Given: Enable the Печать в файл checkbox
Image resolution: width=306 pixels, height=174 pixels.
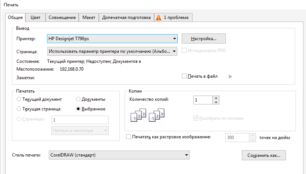Looking at the screenshot, I should point(184,76).
